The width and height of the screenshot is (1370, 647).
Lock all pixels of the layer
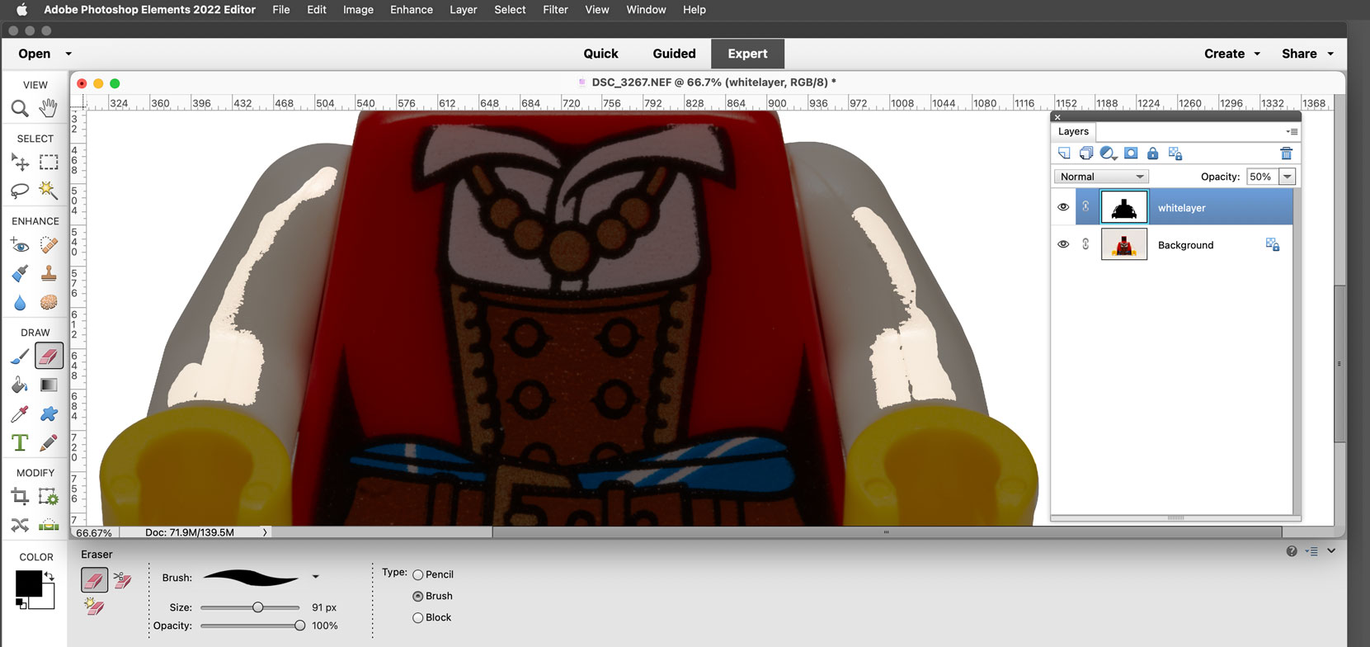click(x=1153, y=153)
